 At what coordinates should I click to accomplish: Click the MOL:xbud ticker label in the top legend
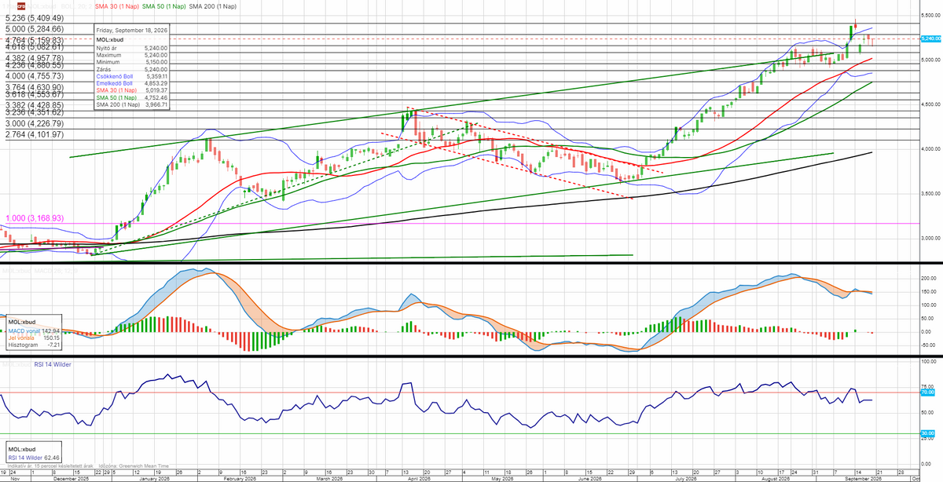42,6
